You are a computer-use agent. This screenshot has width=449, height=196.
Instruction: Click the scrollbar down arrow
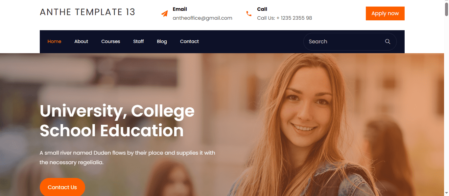click(446, 193)
